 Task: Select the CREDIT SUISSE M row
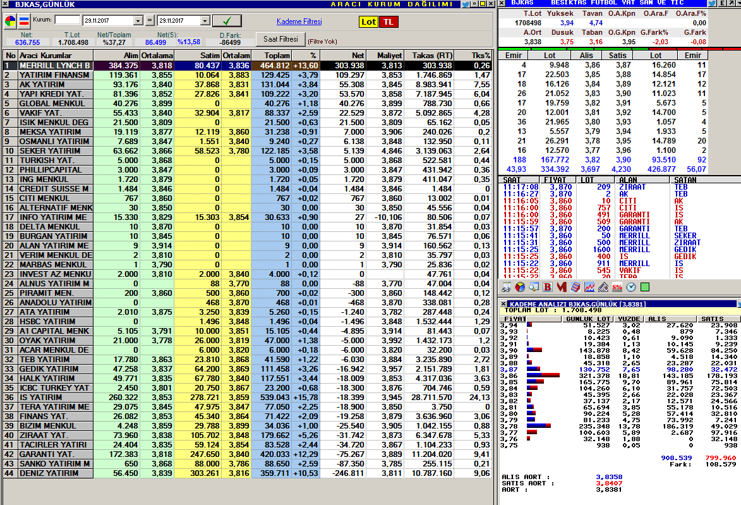point(247,189)
